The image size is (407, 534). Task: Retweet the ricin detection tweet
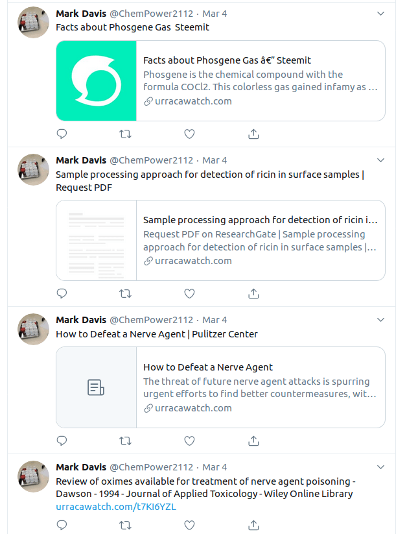click(126, 293)
